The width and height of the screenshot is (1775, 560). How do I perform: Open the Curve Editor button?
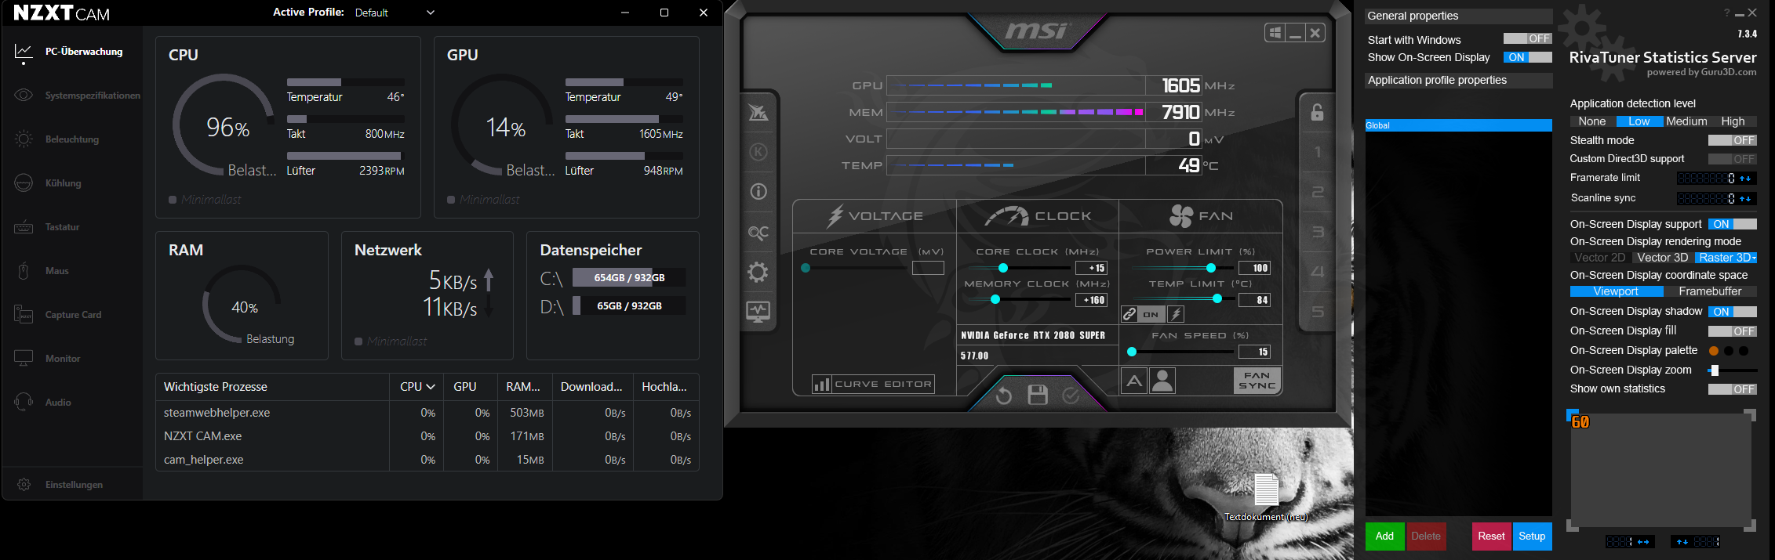click(x=873, y=385)
